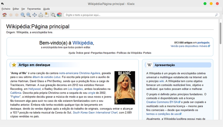223x127 pixels.
Task: Click the gold star featured article icon
Action: point(14,65)
